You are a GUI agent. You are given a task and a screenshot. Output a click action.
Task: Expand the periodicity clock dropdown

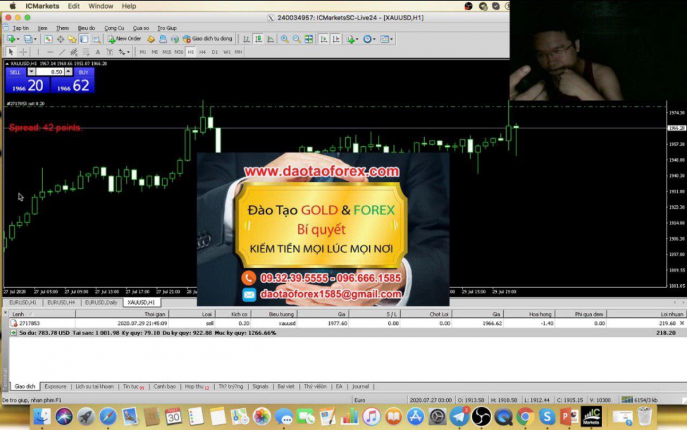374,39
